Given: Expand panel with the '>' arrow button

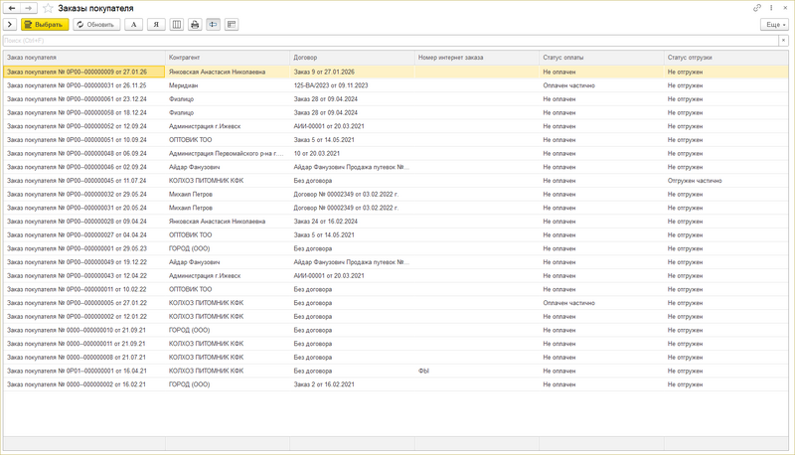Looking at the screenshot, I should click(10, 25).
